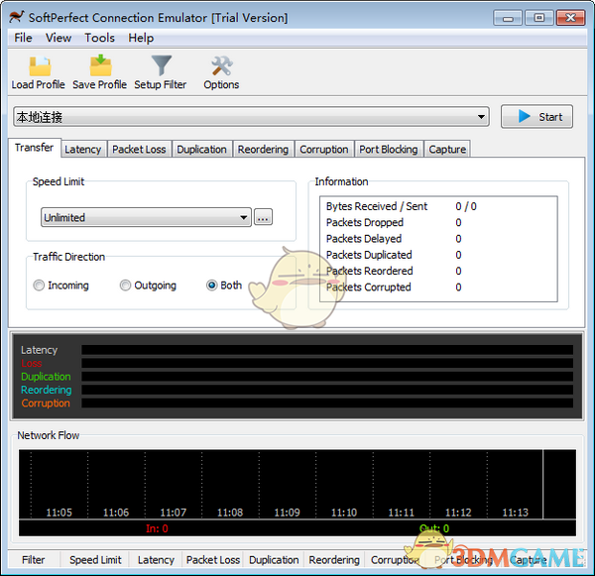
Task: Click Packets Dropped information row
Action: (x=394, y=222)
